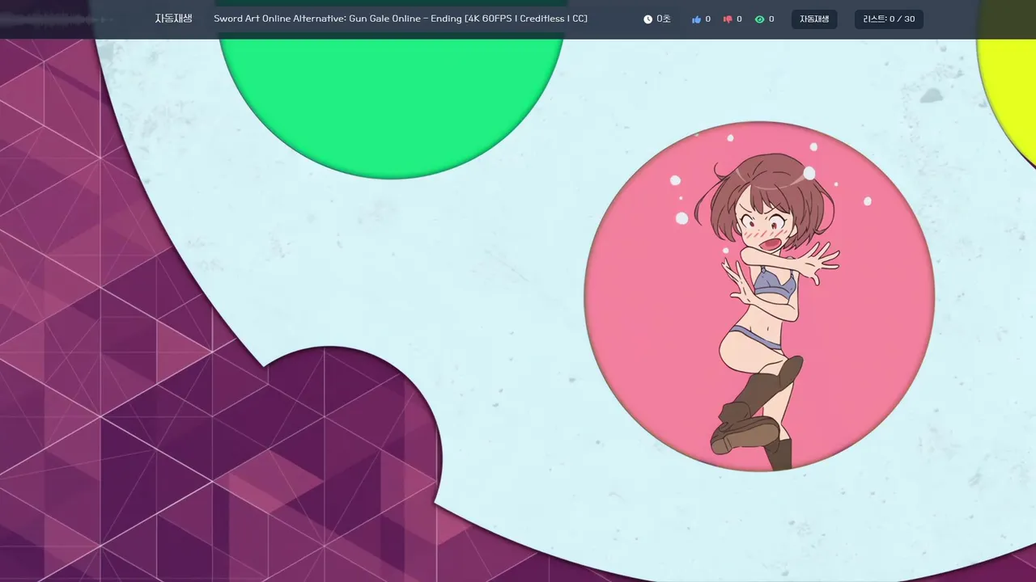This screenshot has width=1036, height=582.
Task: Open the 리스트: 0 / 30 playlist button
Action: [889, 19]
